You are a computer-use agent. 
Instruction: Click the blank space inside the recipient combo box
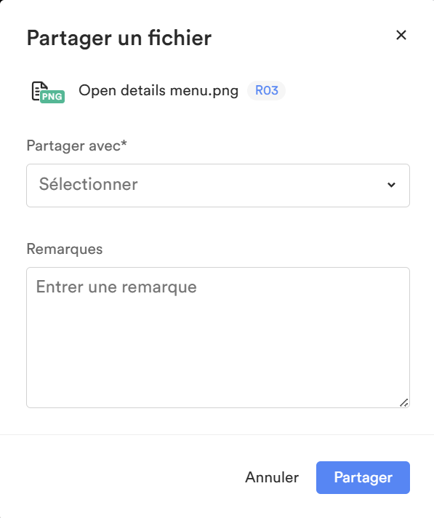261,186
